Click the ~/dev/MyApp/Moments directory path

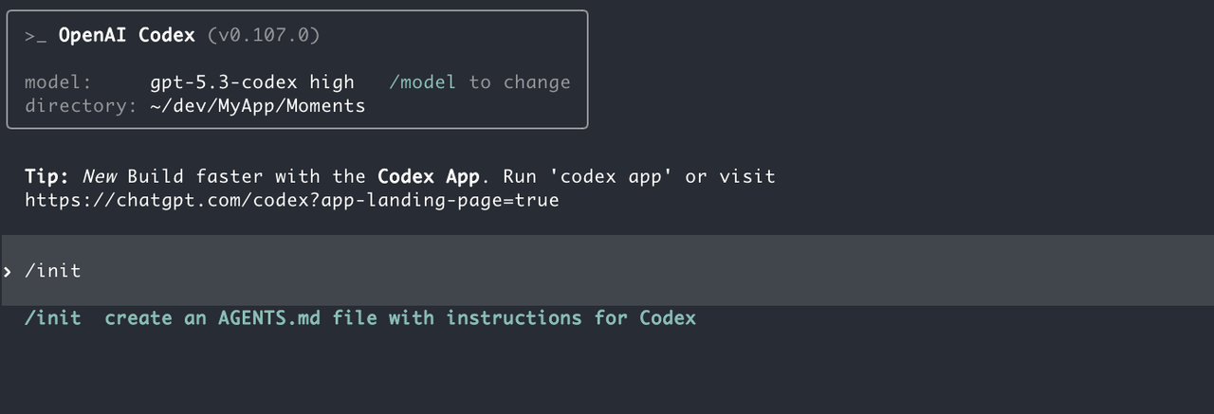(x=257, y=105)
